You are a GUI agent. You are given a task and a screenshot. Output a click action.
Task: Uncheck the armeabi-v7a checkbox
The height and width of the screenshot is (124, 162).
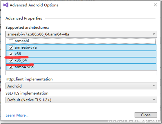click(x=11, y=47)
